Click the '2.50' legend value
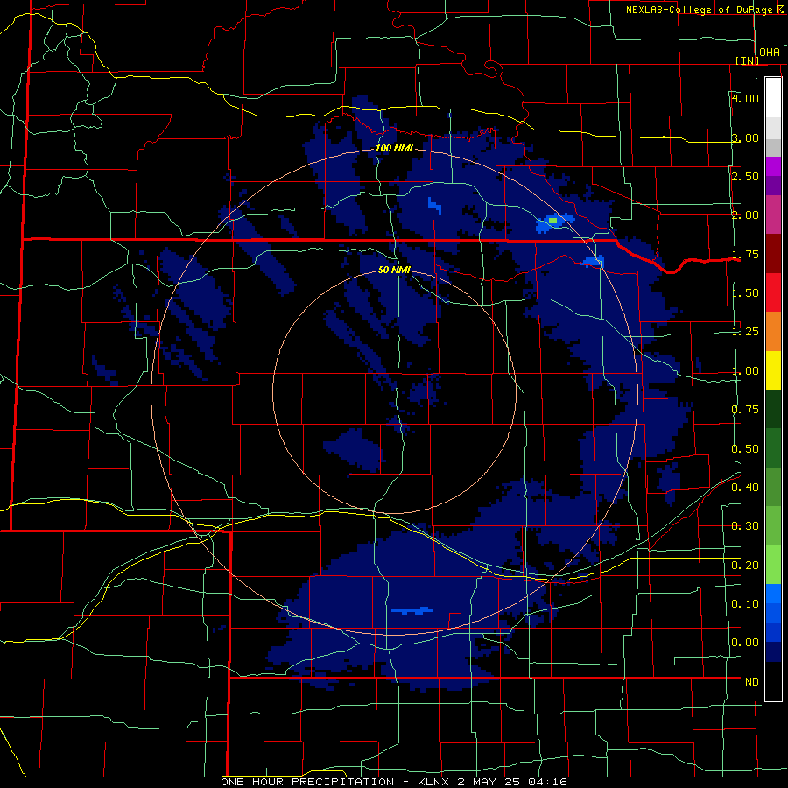788x788 pixels. [745, 176]
